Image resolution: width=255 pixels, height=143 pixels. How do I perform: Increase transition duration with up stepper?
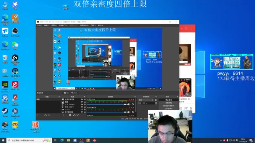[x=156, y=102]
